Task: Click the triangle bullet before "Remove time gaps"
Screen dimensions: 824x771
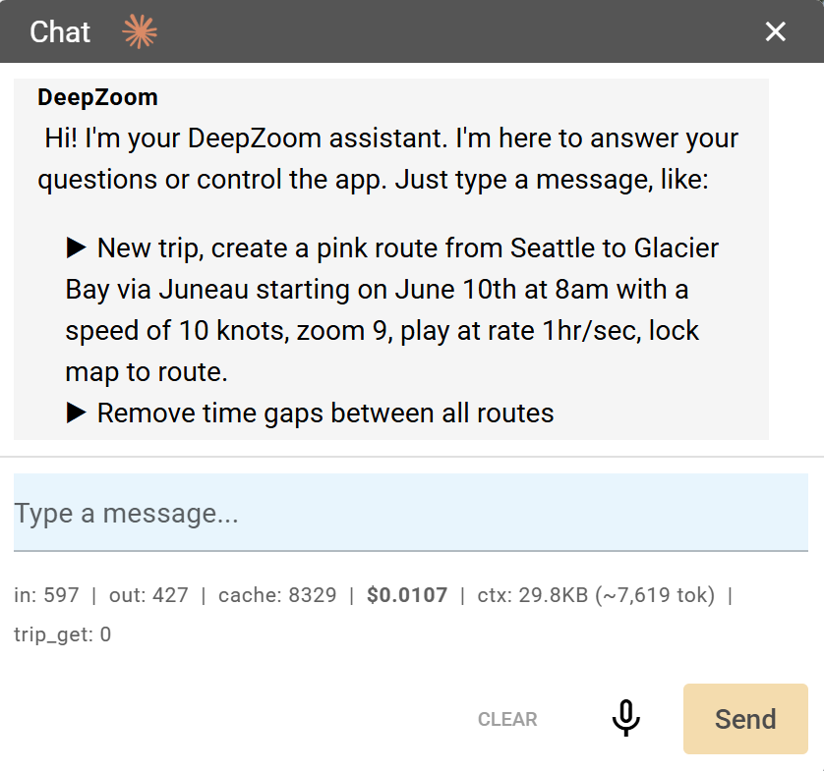Action: tap(77, 413)
